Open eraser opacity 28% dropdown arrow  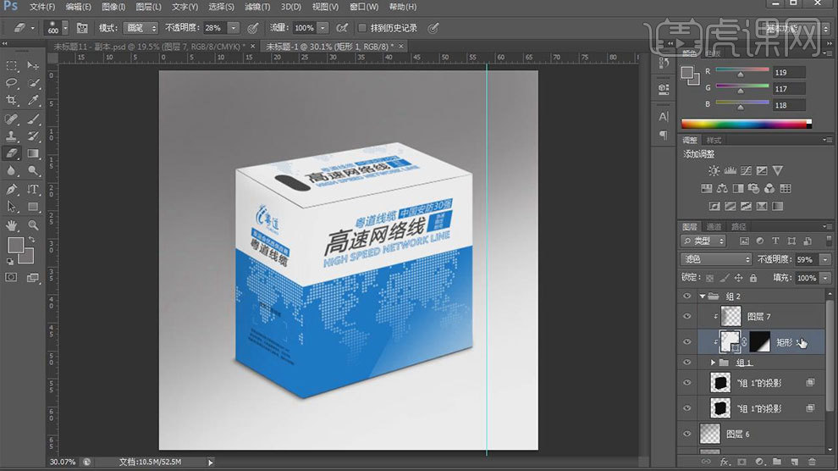[234, 28]
